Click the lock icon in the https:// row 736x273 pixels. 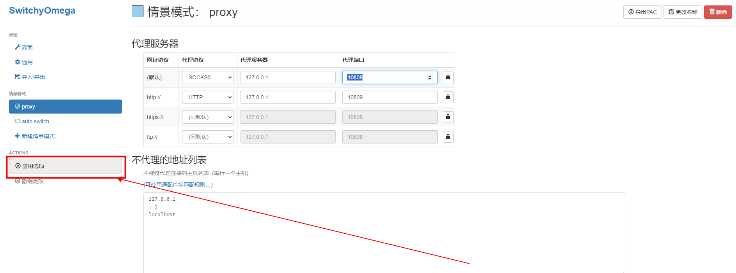[x=448, y=117]
